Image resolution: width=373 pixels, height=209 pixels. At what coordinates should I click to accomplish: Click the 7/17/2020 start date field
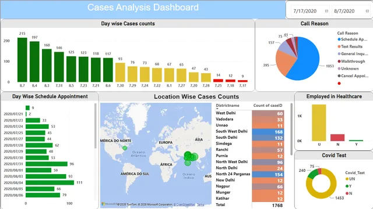pyautogui.click(x=310, y=11)
